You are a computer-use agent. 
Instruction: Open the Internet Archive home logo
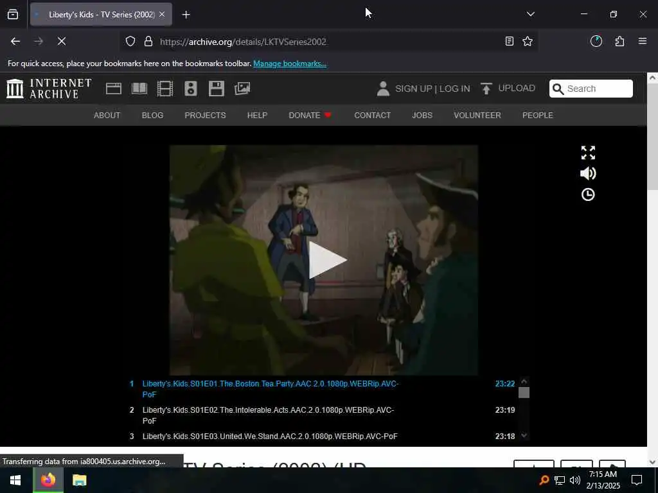click(49, 89)
